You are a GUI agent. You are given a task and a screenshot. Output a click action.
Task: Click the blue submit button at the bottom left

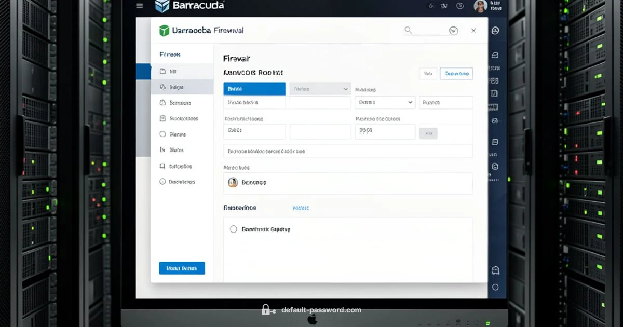[x=182, y=268]
